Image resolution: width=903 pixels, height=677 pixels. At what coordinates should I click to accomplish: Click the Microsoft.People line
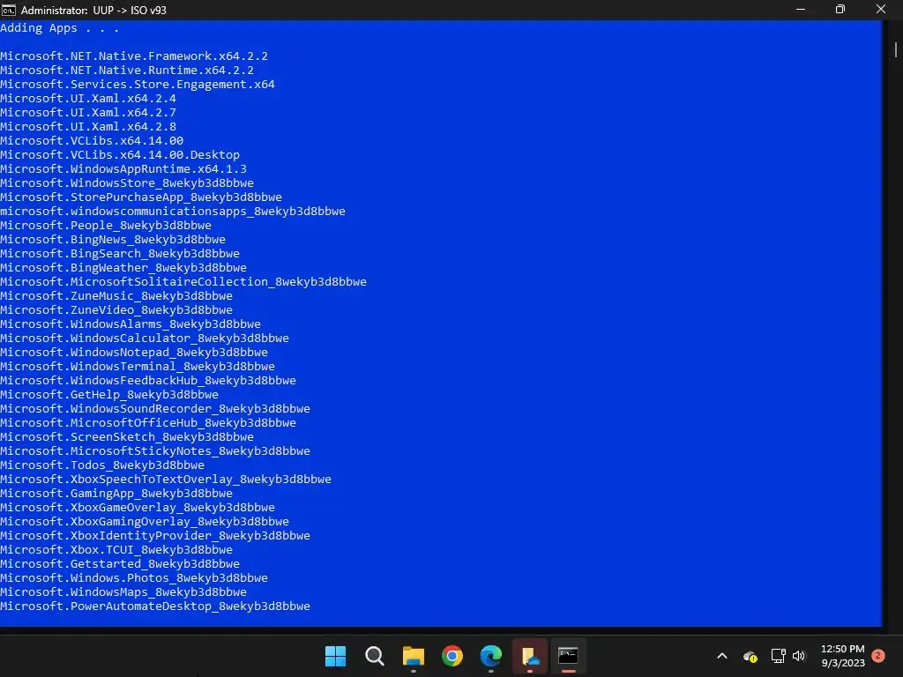(106, 225)
